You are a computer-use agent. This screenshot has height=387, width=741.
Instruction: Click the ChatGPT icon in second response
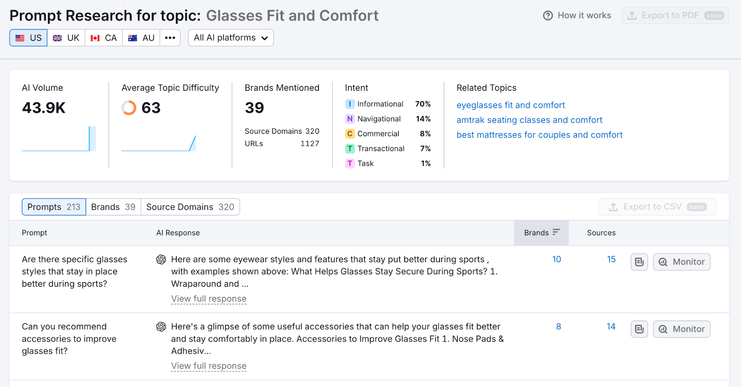[161, 327]
